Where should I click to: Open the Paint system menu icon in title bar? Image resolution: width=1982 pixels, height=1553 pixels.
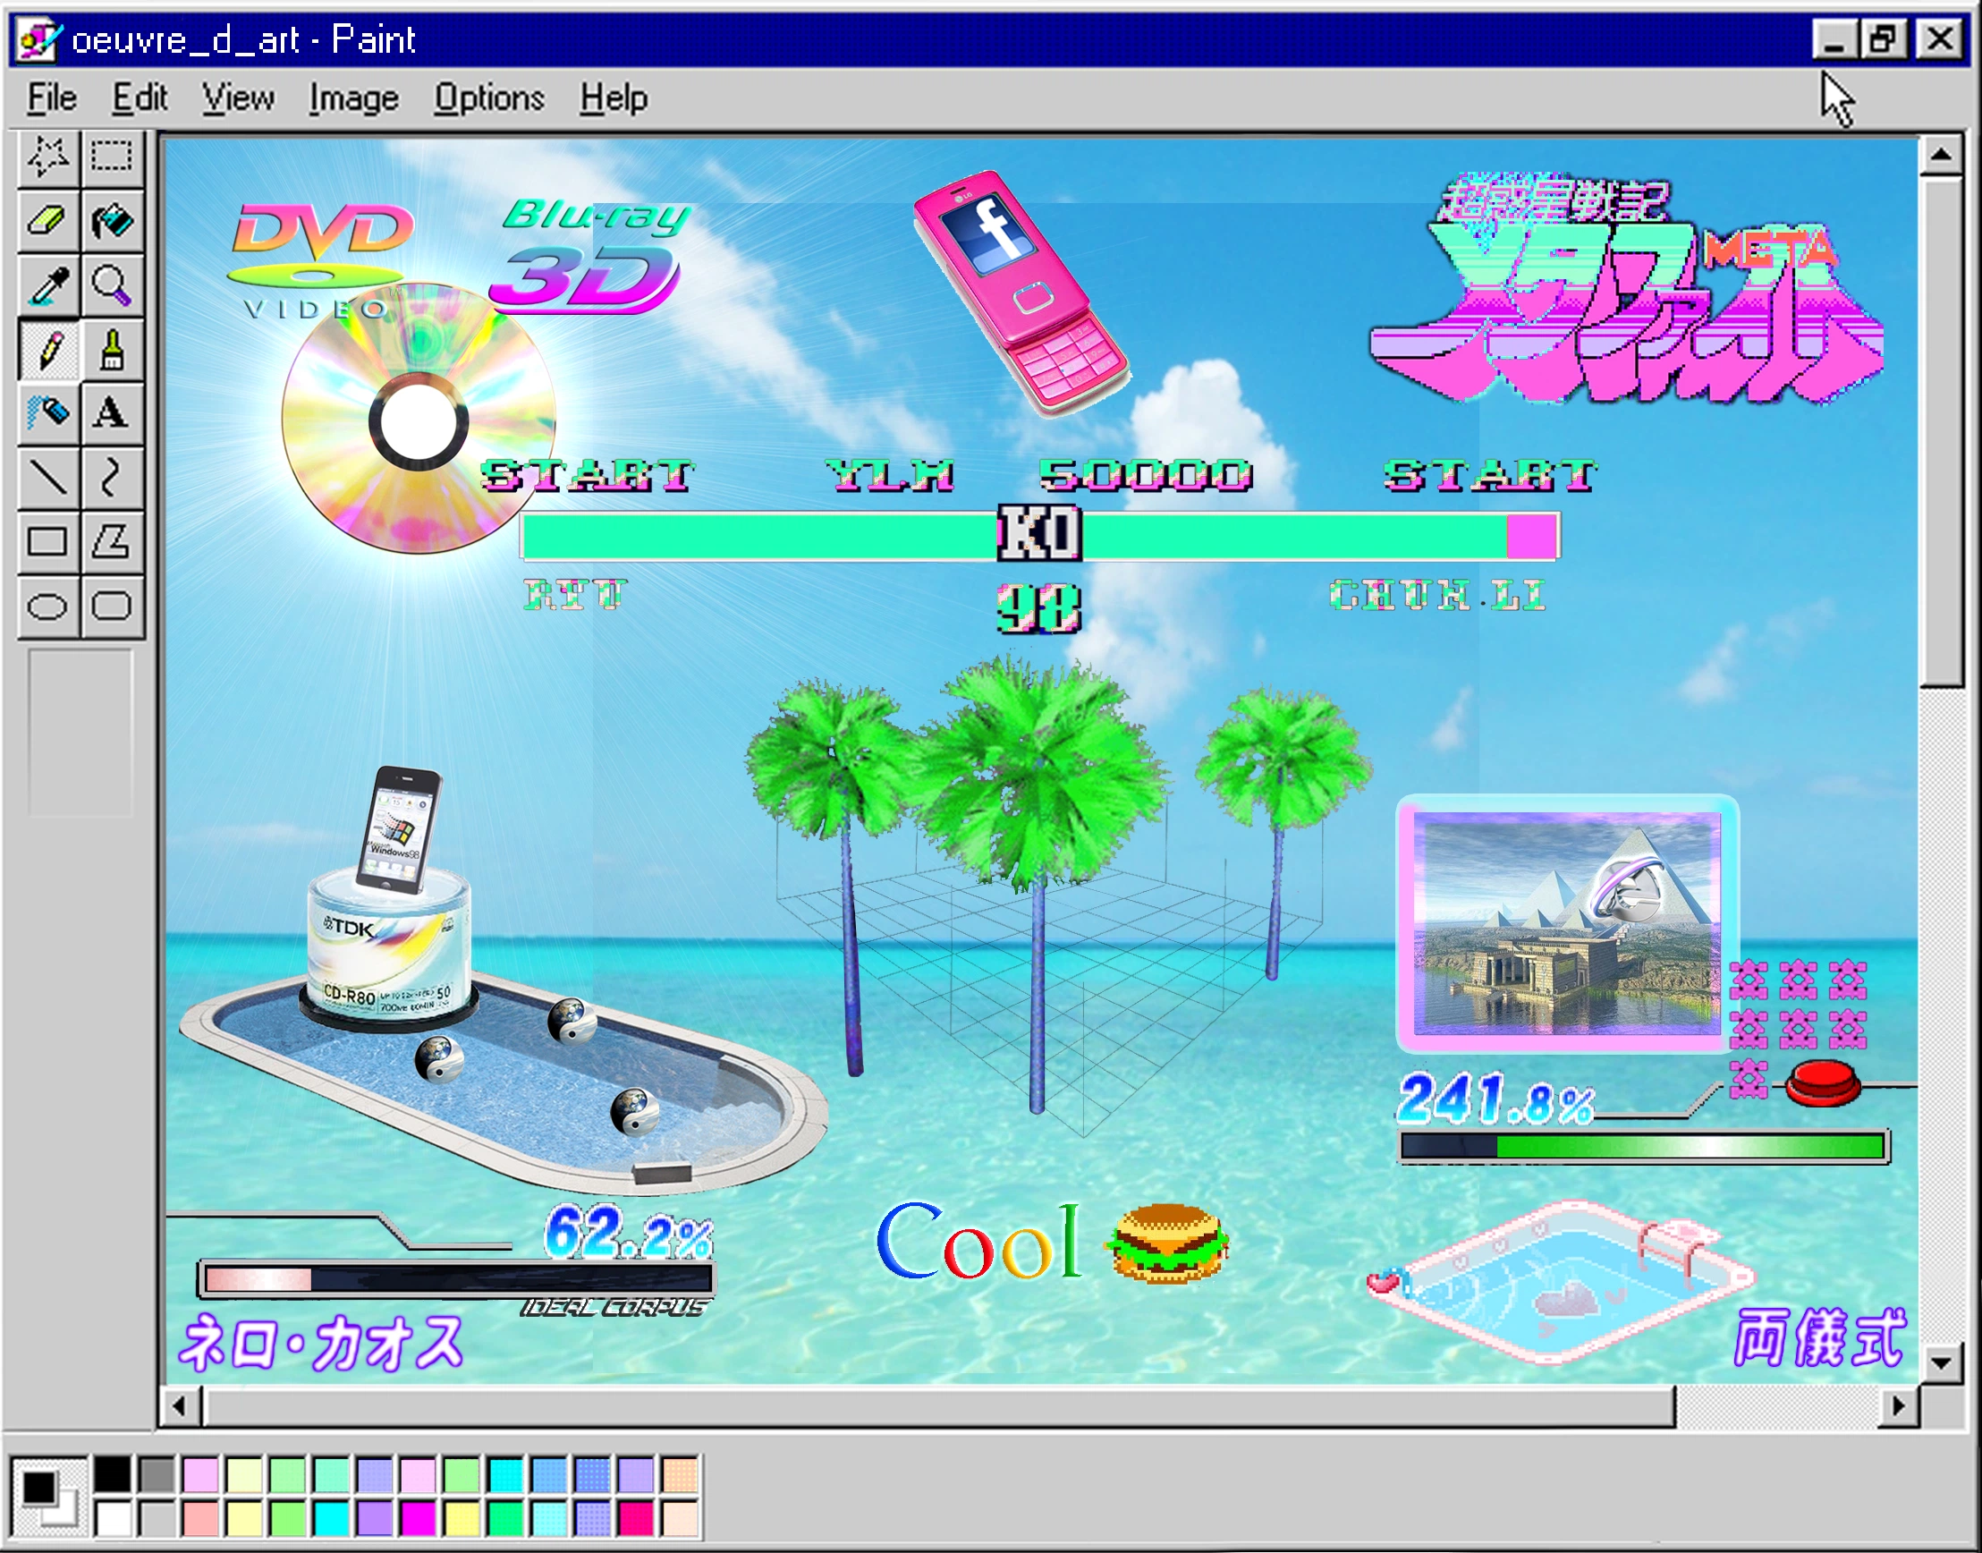(x=40, y=40)
